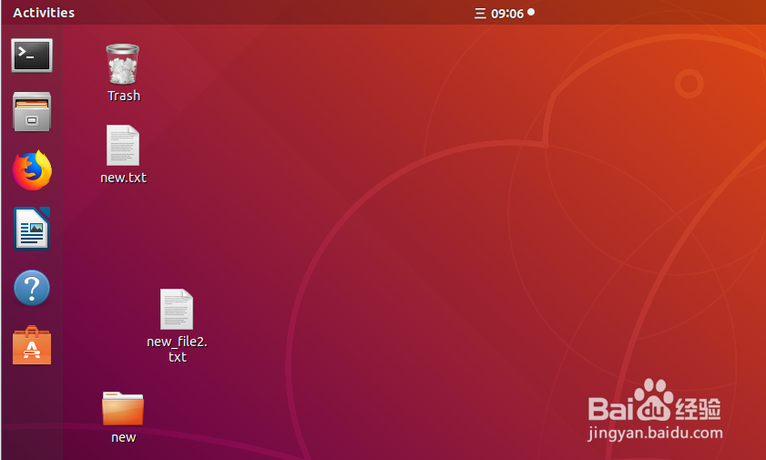Screen dimensions: 766x460
Task: Click the 'Trash' label text
Action: pyautogui.click(x=124, y=96)
